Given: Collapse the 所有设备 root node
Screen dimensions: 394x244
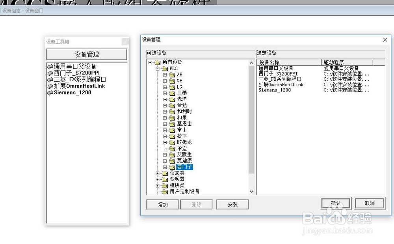Looking at the screenshot, I should click(150, 62).
